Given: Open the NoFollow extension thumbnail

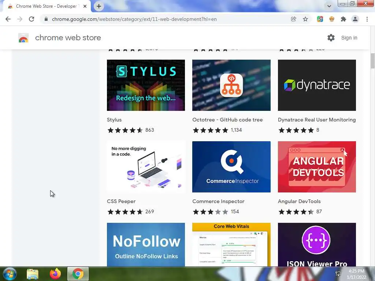Looking at the screenshot, I should pos(146,245).
